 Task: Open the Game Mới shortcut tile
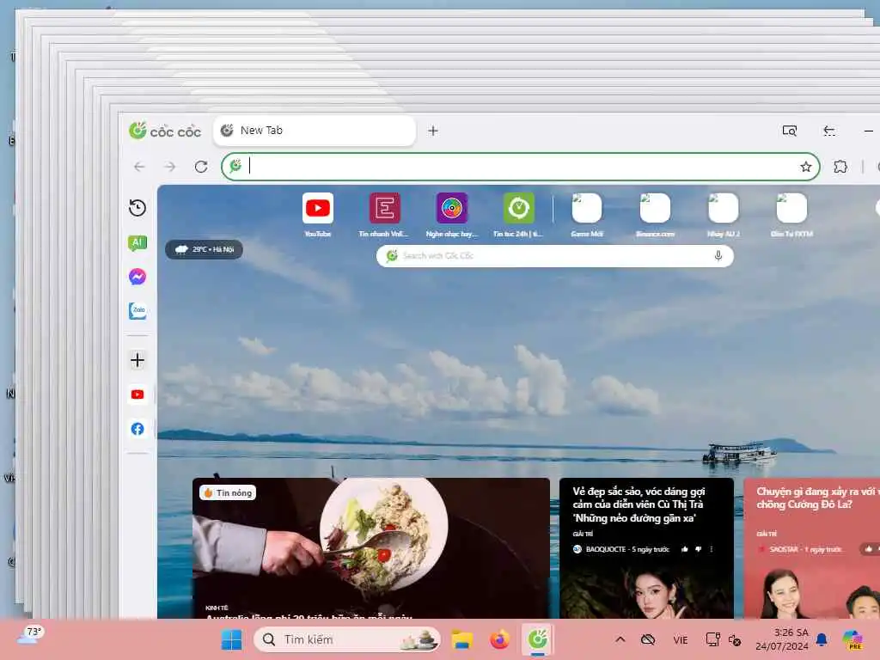(587, 214)
